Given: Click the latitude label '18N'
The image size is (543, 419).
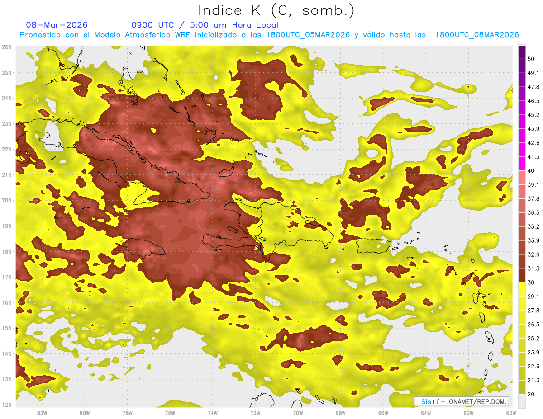Looking at the screenshot, I should (x=7, y=251).
